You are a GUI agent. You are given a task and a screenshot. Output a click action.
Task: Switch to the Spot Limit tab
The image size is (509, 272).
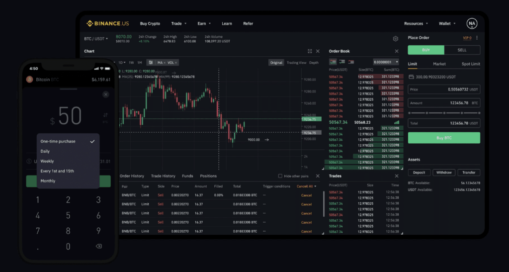point(471,64)
